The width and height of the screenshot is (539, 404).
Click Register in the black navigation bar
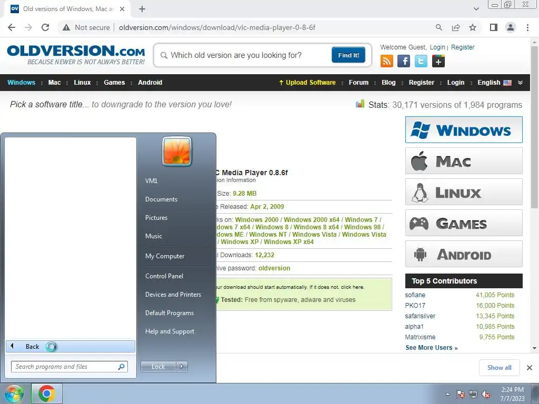tap(422, 83)
